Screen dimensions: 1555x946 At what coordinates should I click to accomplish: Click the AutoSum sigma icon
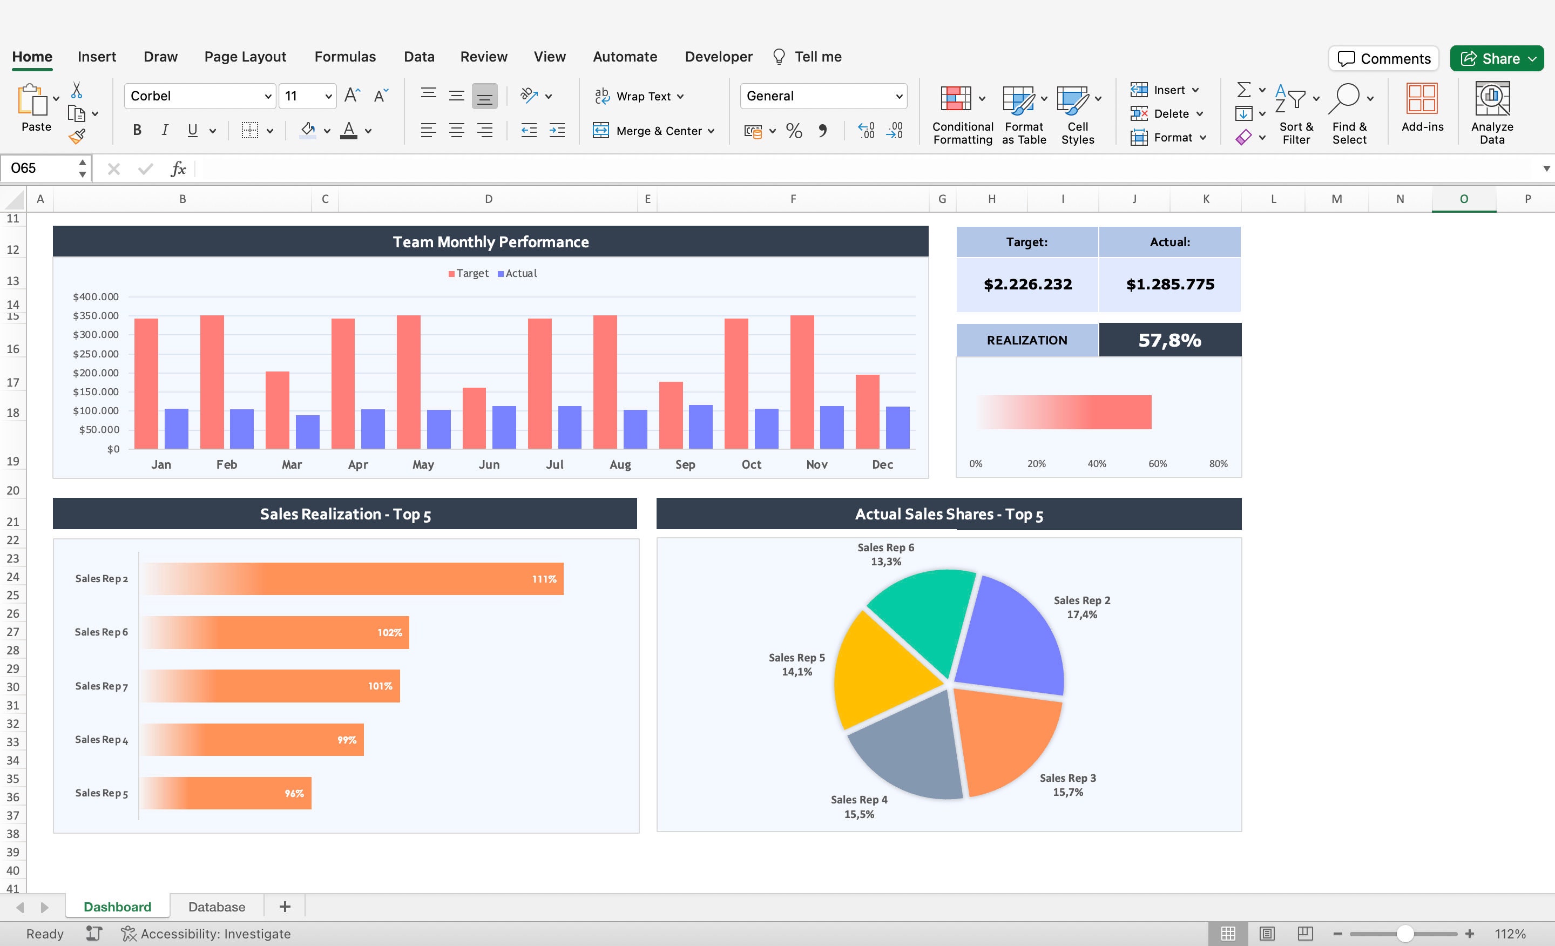click(x=1243, y=90)
